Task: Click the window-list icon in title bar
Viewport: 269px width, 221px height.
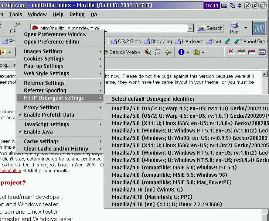Action: (x=232, y=6)
